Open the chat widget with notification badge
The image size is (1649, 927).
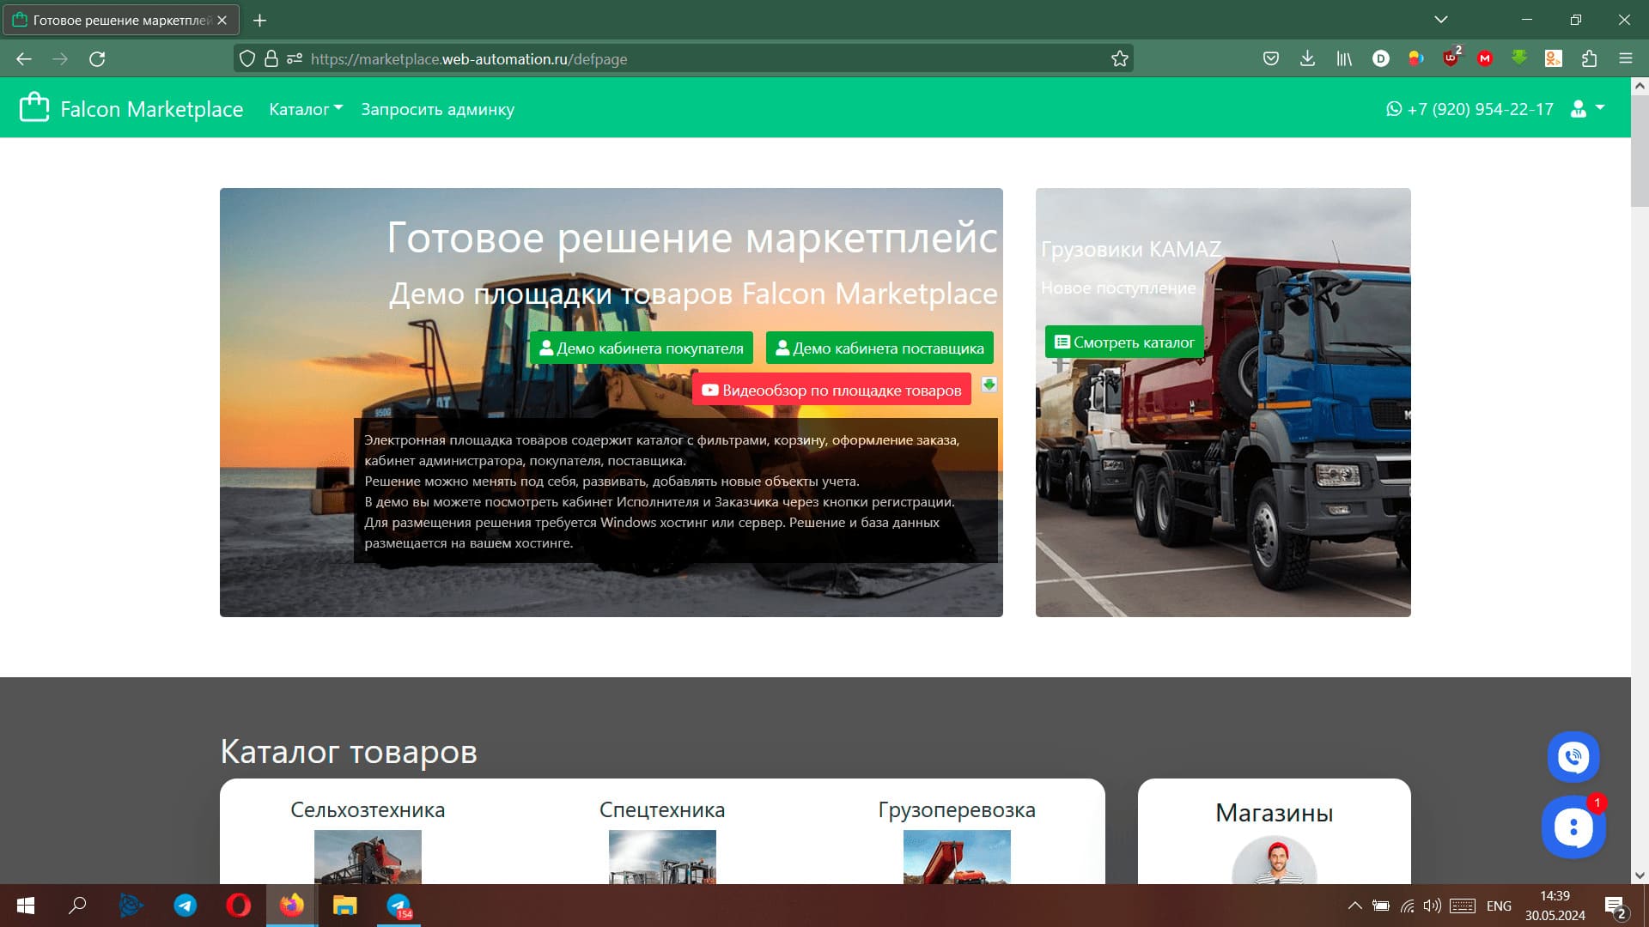coord(1573,827)
